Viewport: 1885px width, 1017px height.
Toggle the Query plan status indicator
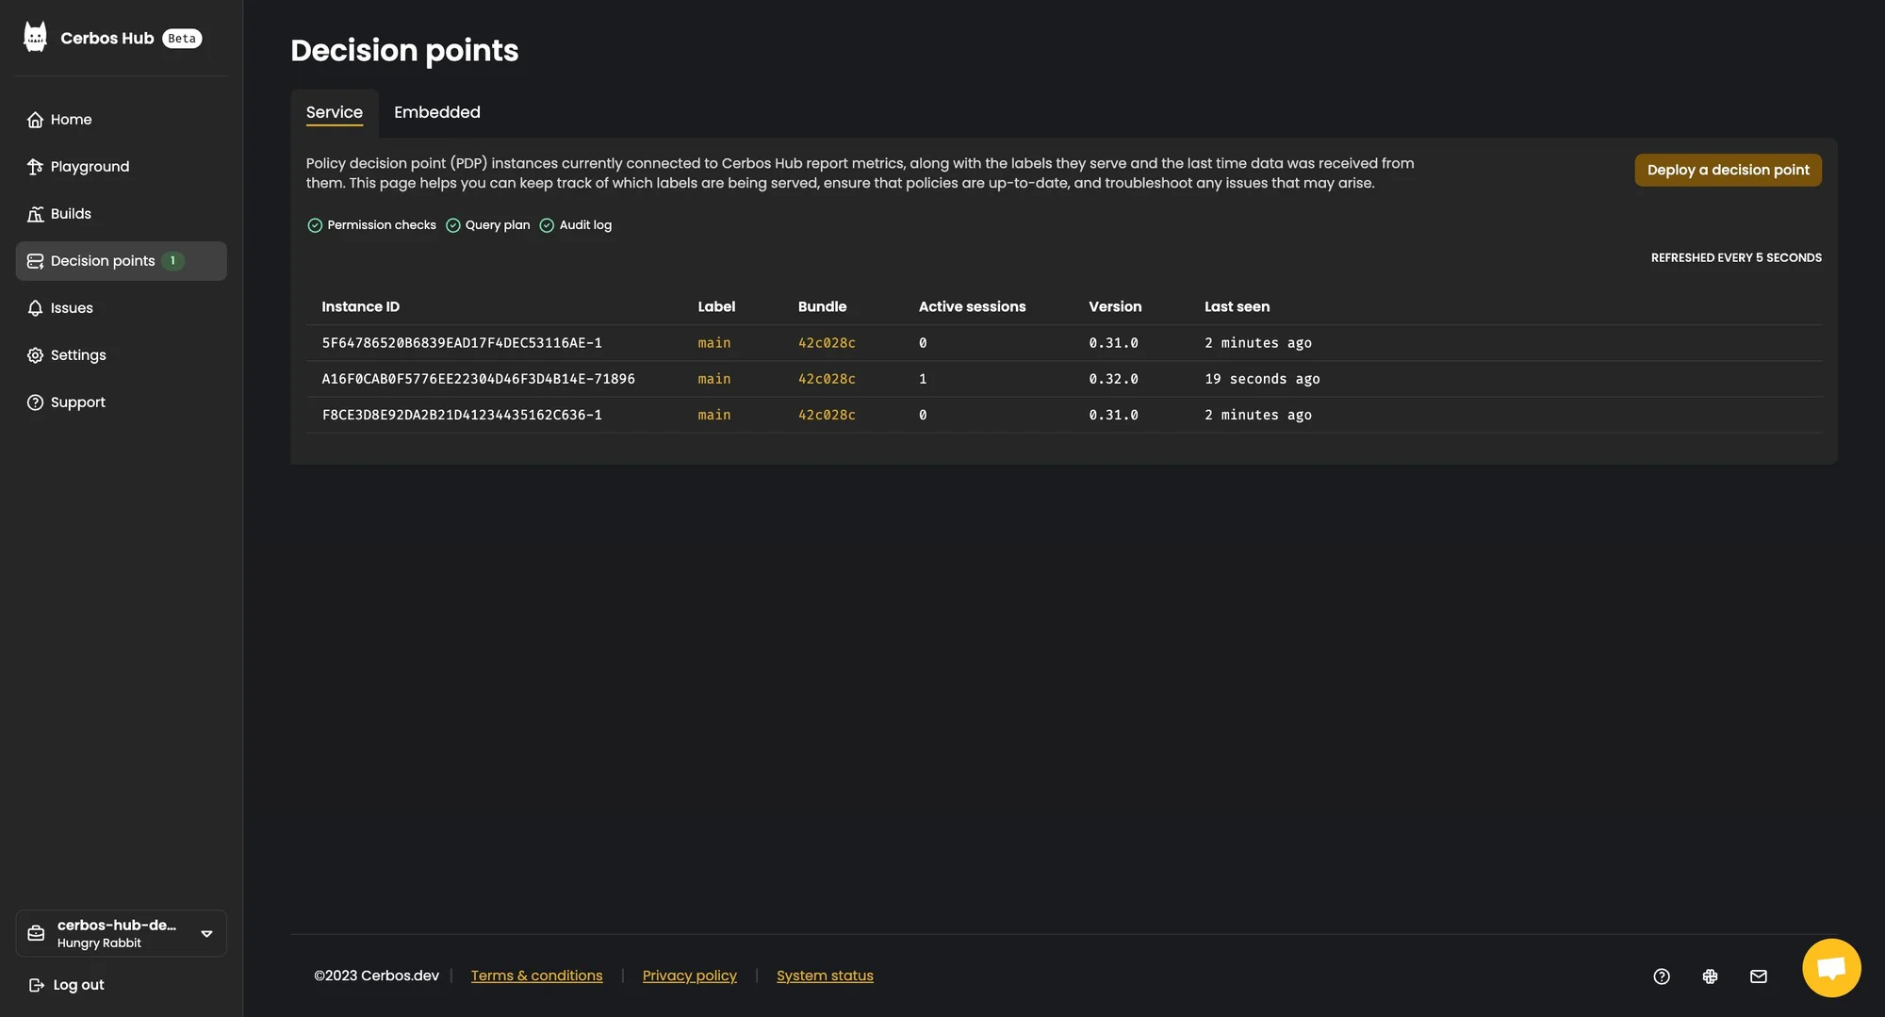tap(453, 225)
